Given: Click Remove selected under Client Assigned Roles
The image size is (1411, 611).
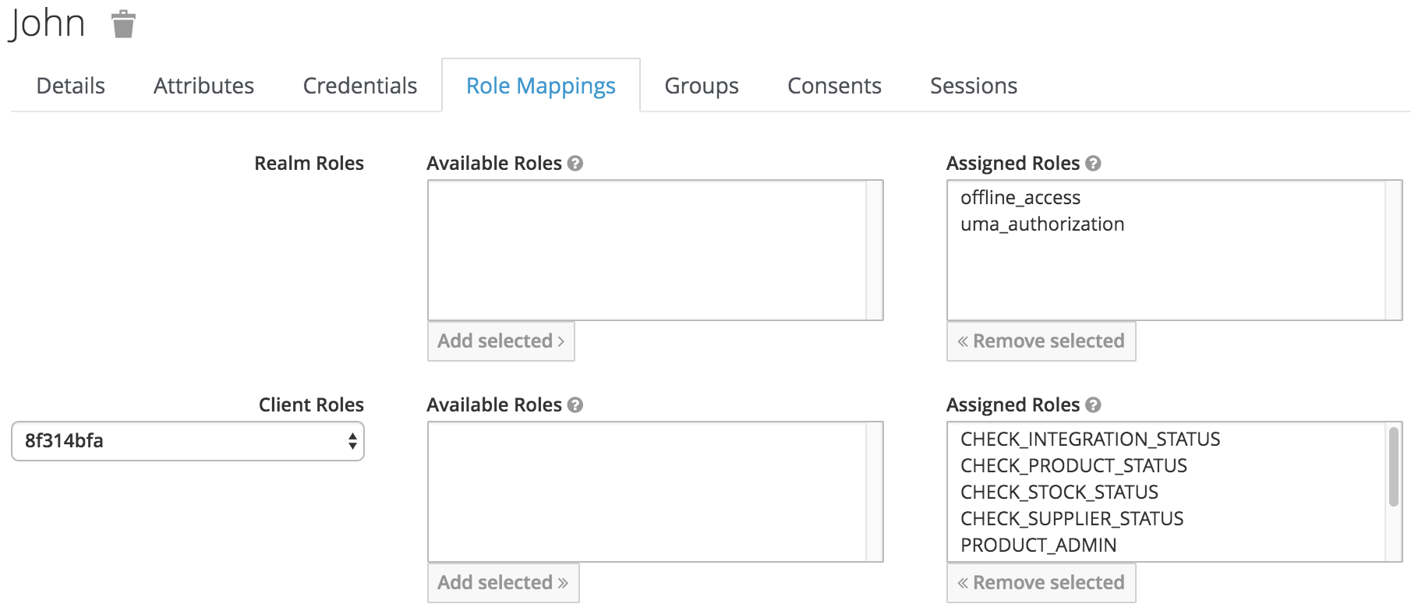Looking at the screenshot, I should (1041, 583).
